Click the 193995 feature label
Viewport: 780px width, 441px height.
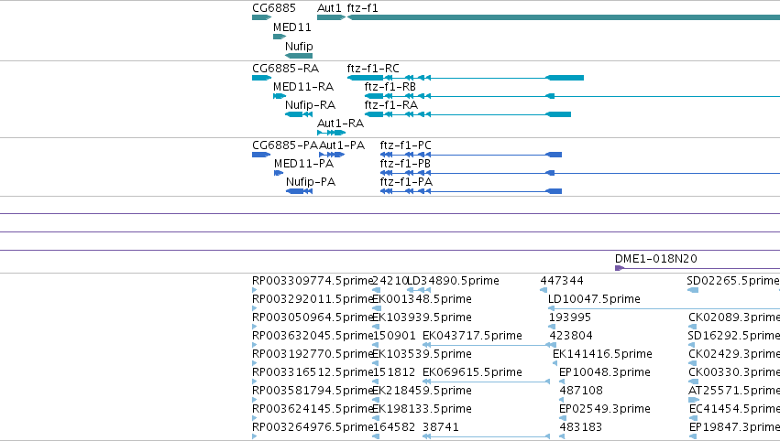click(569, 317)
